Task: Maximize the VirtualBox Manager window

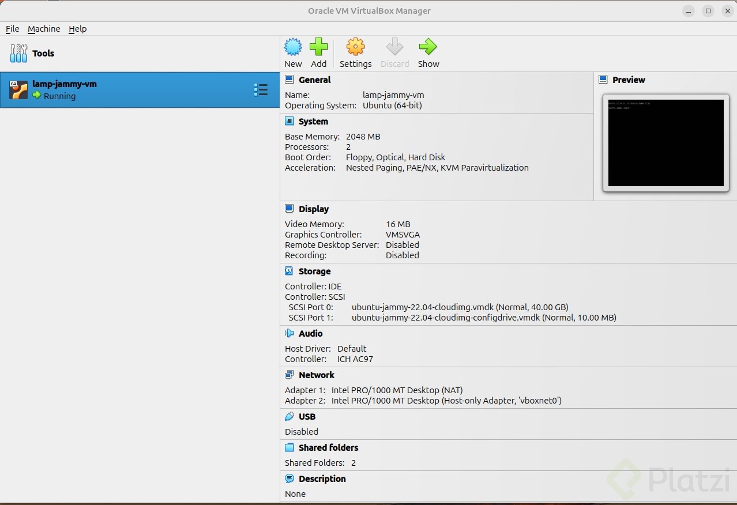Action: [x=708, y=11]
